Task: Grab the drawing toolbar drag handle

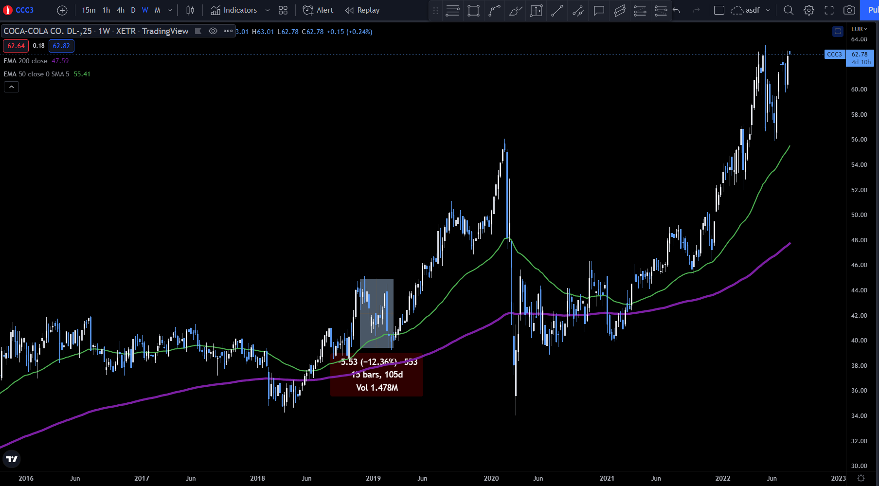Action: pos(436,10)
